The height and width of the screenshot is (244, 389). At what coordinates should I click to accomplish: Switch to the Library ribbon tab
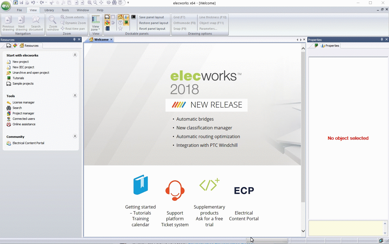tap(49, 10)
